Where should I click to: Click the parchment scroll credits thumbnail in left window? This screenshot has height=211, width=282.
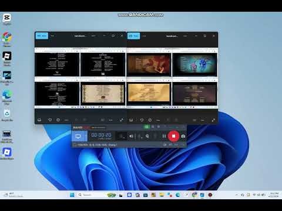click(103, 94)
